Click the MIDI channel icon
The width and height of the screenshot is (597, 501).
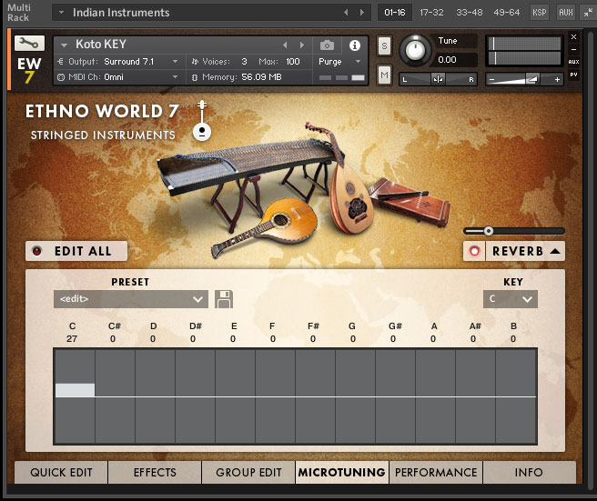point(61,77)
